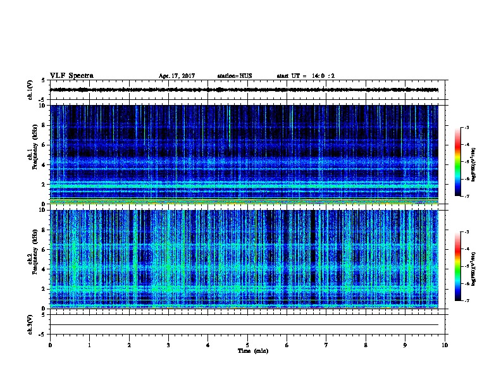Screen dimensions: 501x387
Task: Click the "6" kHz tick of ch.1 spectrogram
Action: (44, 145)
